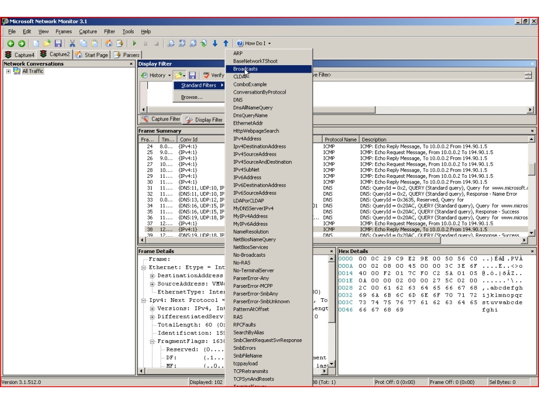Click the Find Frame binoculars icon
Screen dimensions: 539x404
click(x=171, y=43)
